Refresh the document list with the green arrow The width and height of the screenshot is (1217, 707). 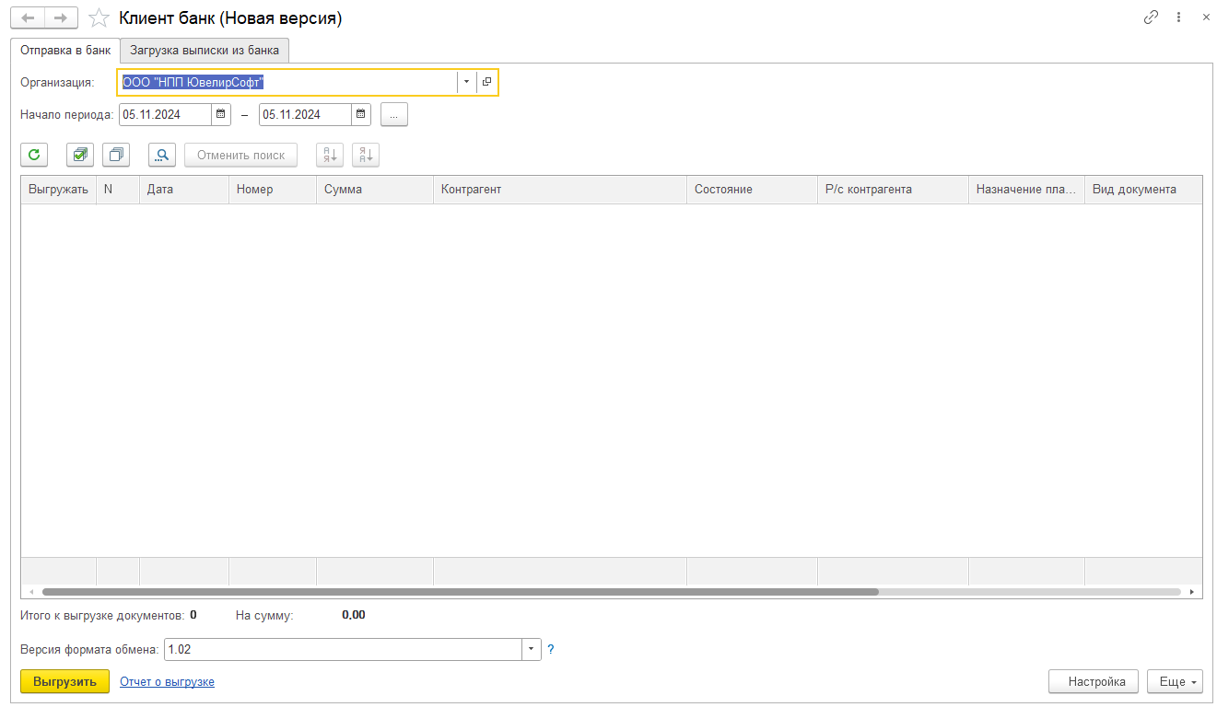click(x=34, y=155)
